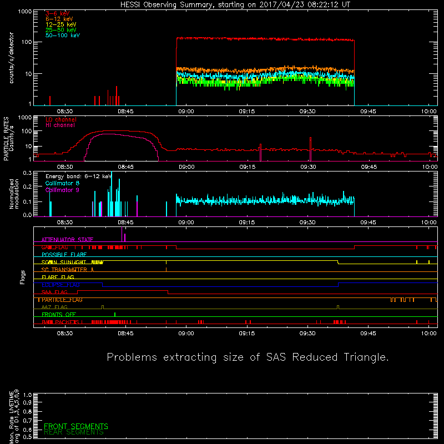Viewport: 444px width, 444px height.
Task: Click the 'Energy band: 6-12 keV' label
Action: point(79,176)
